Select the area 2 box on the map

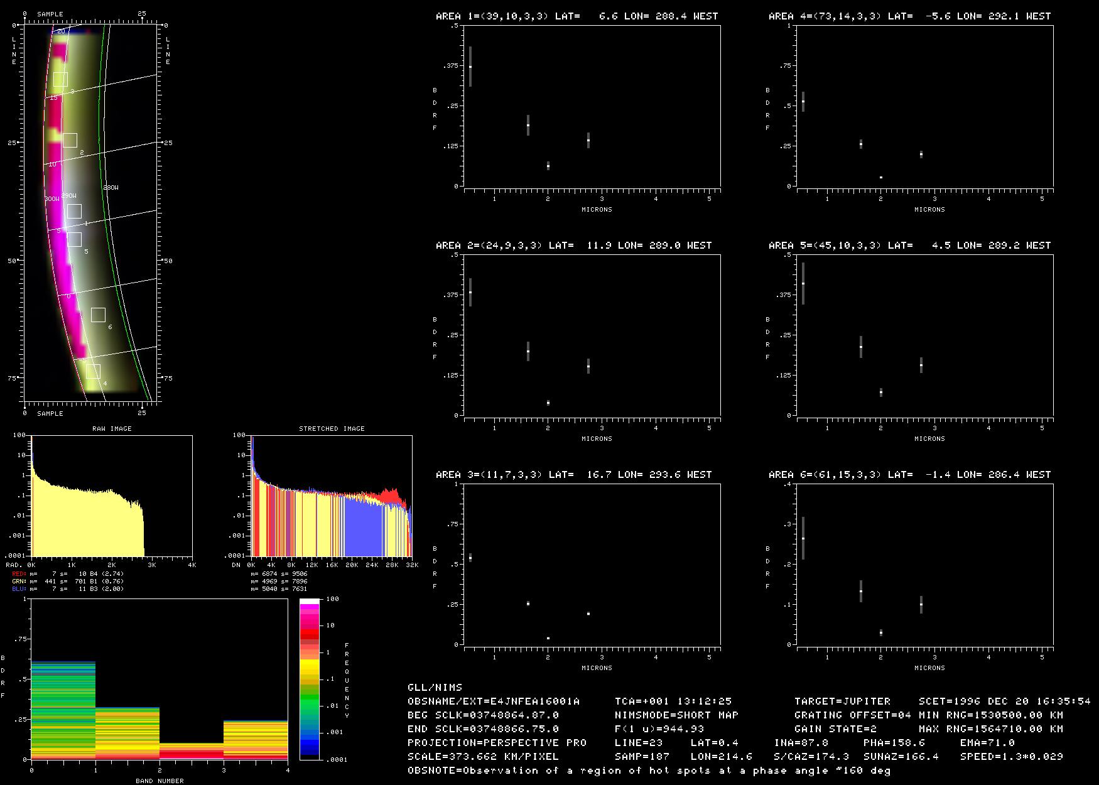pyautogui.click(x=70, y=140)
